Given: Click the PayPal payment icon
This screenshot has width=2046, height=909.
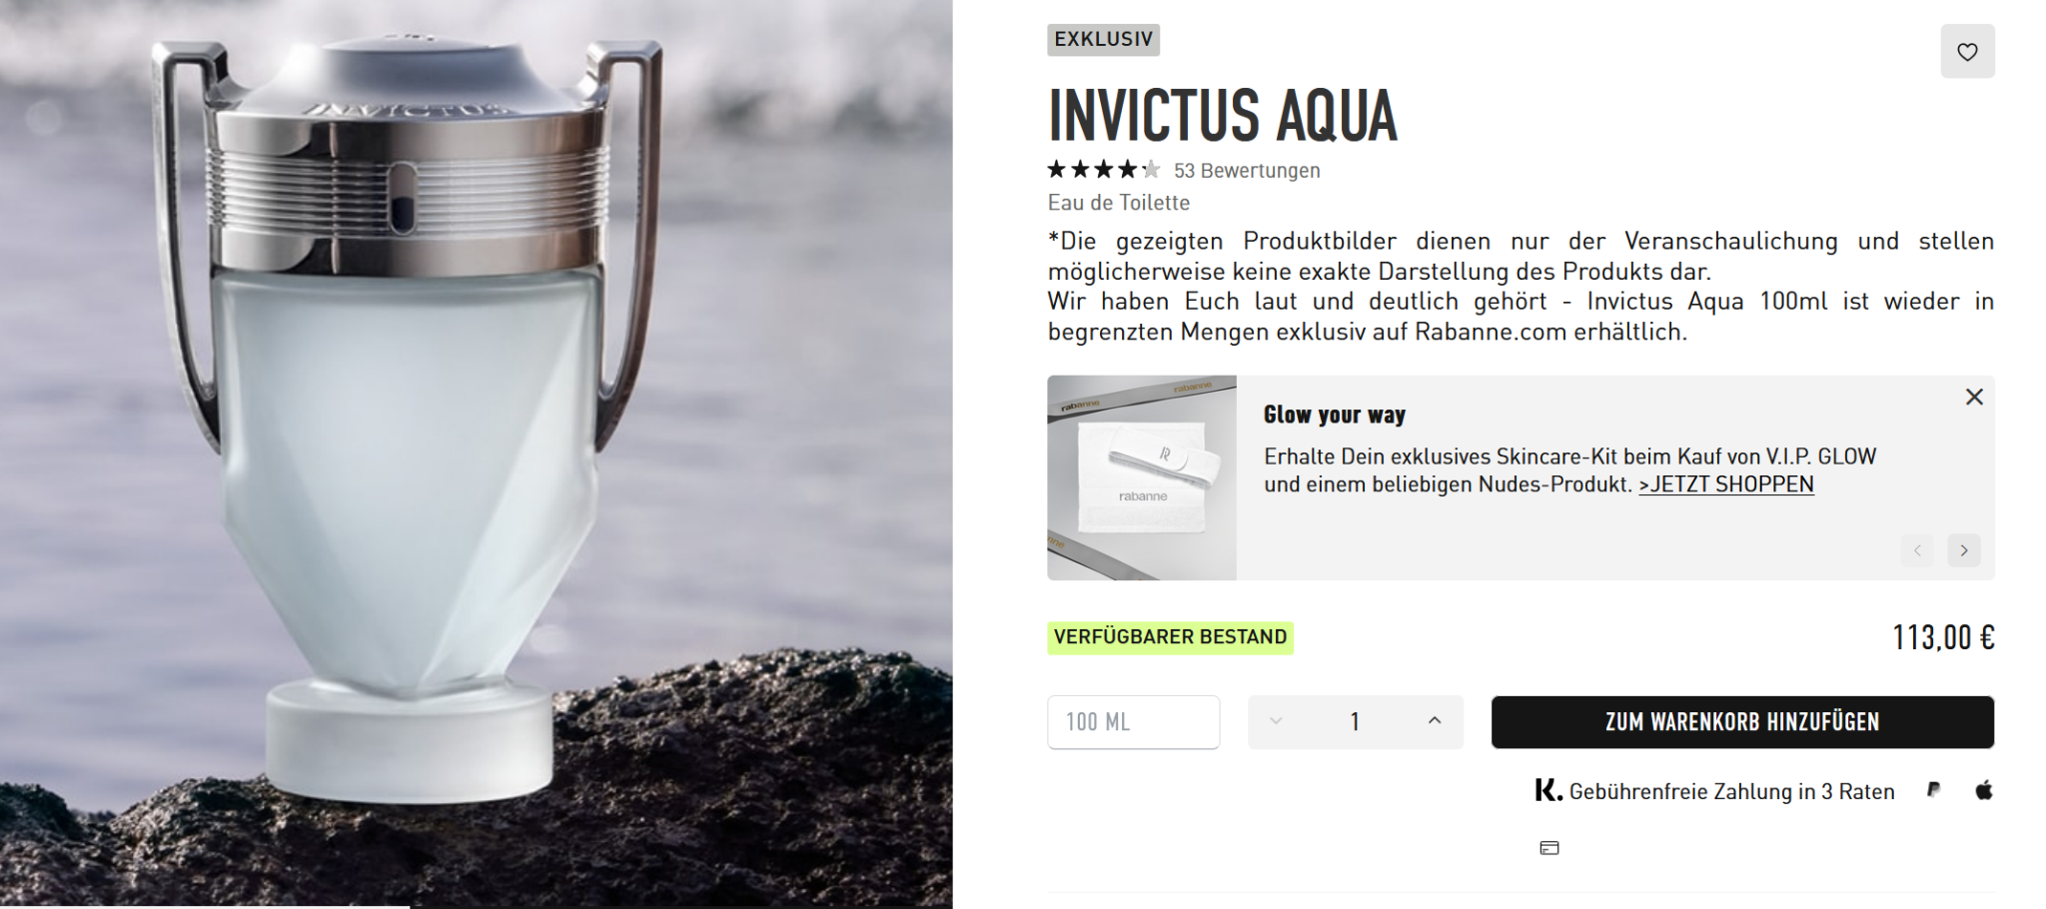Looking at the screenshot, I should (x=1934, y=790).
